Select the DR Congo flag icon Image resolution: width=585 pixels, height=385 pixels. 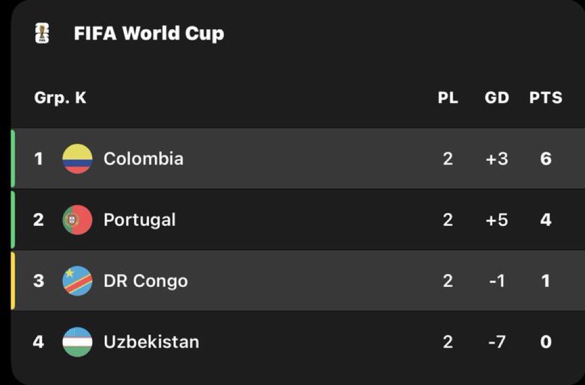point(77,281)
